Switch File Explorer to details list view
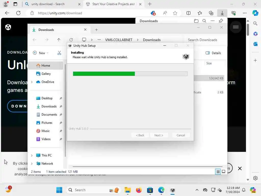The image size is (261, 196). 218,171
